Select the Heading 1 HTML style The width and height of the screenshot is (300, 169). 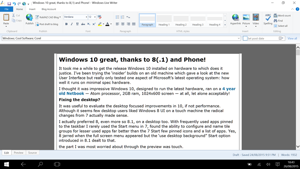point(164,20)
